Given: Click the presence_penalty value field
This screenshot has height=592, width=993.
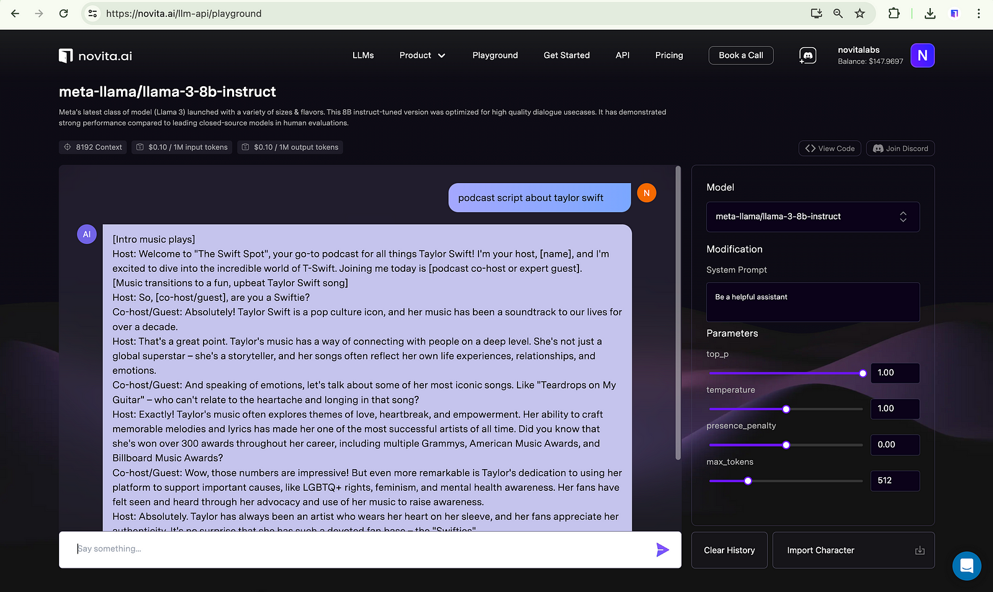Looking at the screenshot, I should tap(894, 445).
